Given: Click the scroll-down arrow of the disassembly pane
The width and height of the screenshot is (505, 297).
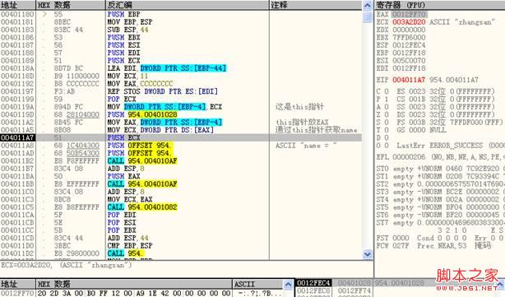Looking at the screenshot, I should pyautogui.click(x=367, y=254).
